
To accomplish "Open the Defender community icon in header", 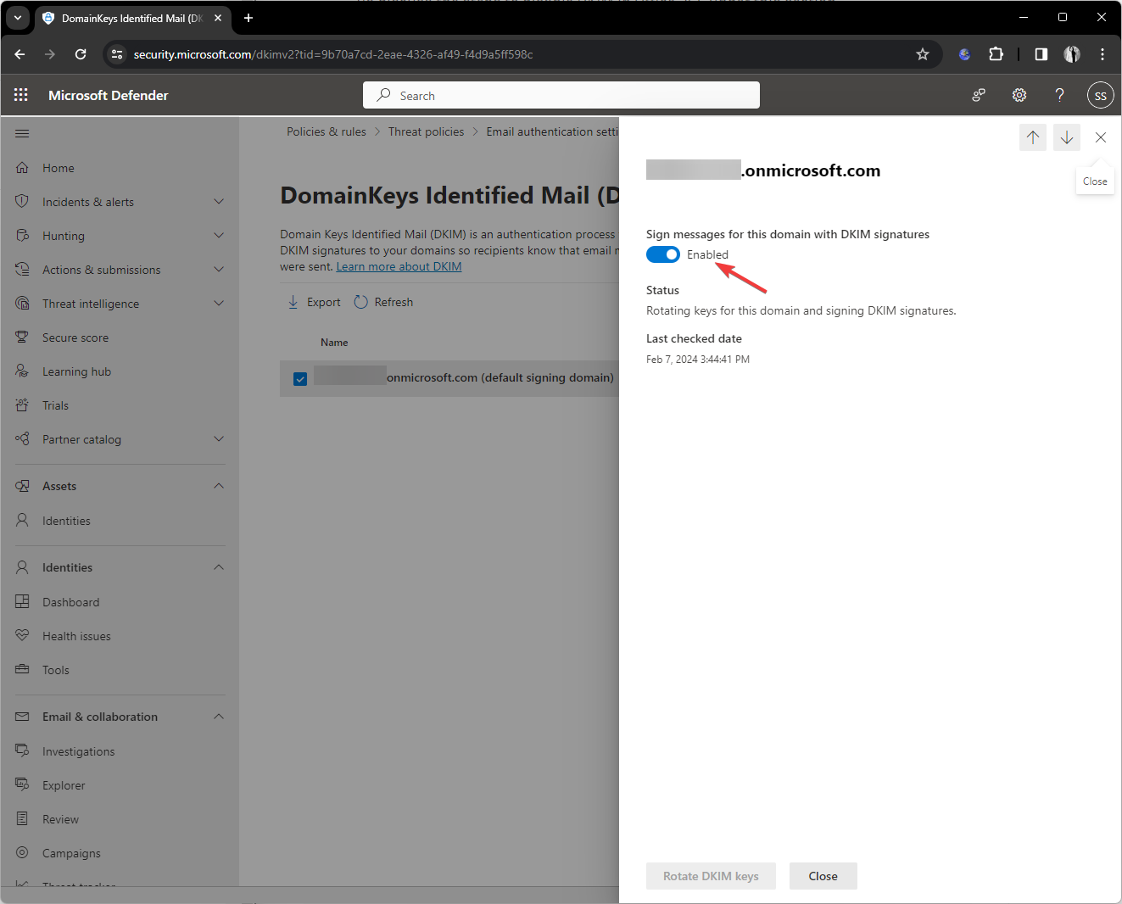I will [x=979, y=95].
